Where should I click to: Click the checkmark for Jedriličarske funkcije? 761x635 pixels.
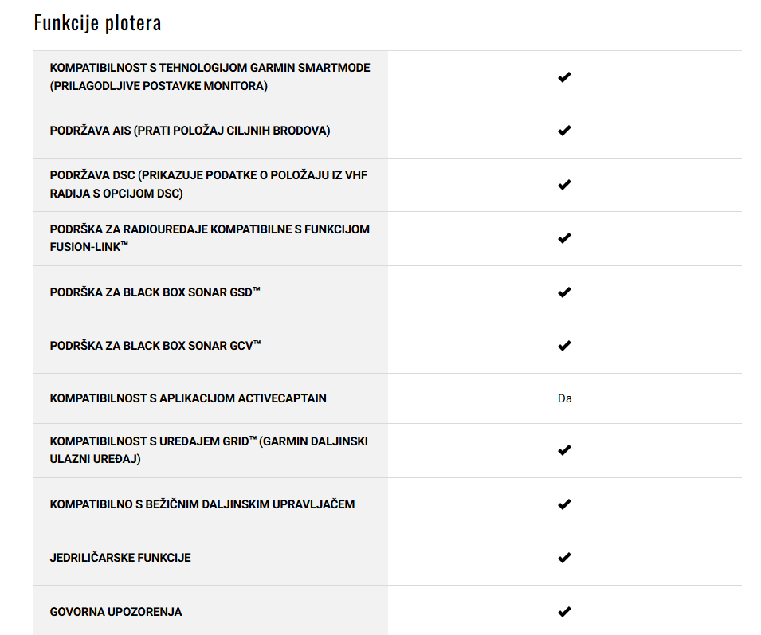pyautogui.click(x=564, y=558)
